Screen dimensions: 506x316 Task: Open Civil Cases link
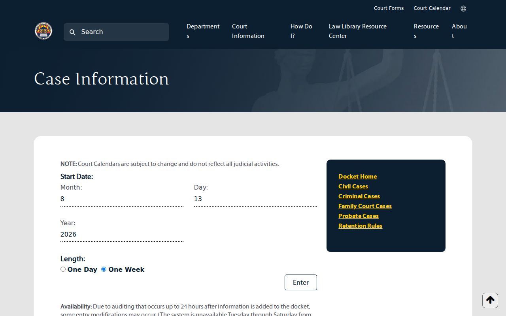coord(353,186)
